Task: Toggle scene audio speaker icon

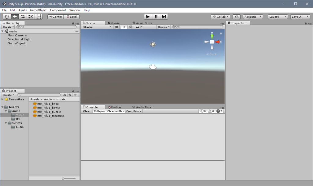Action: tap(131, 27)
